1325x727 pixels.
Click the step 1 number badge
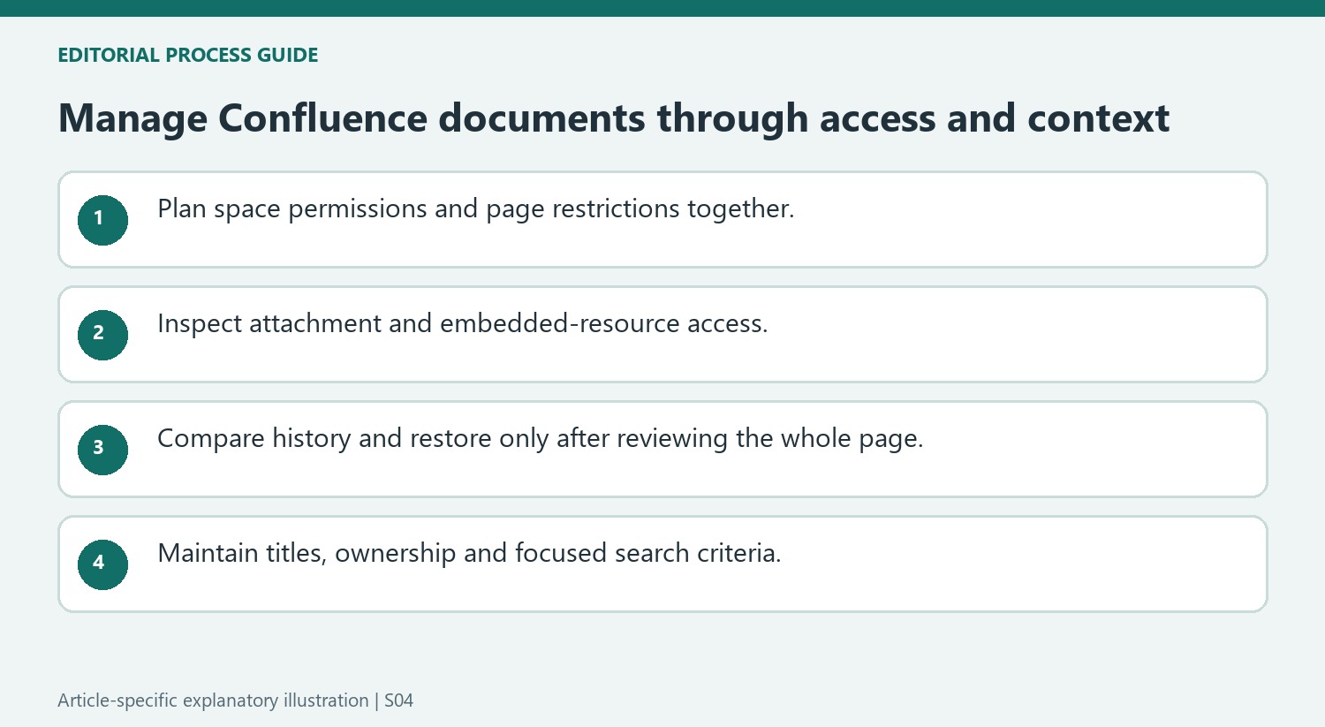click(x=102, y=220)
